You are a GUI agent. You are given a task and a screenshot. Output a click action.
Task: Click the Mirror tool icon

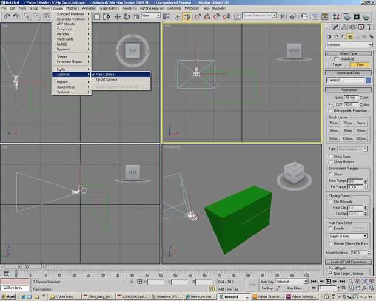pyautogui.click(x=284, y=16)
